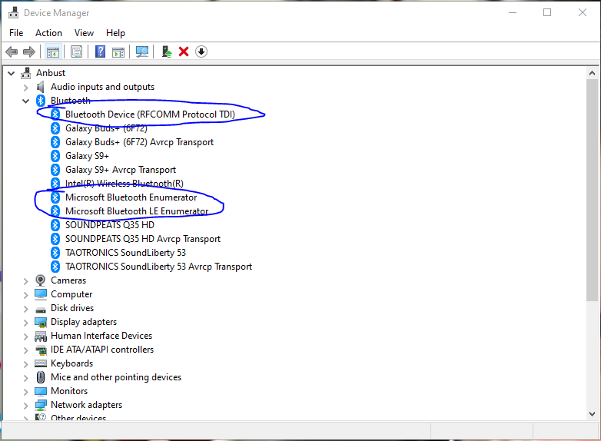The image size is (601, 441).
Task: Click the scrollbar down arrow
Action: coord(592,414)
